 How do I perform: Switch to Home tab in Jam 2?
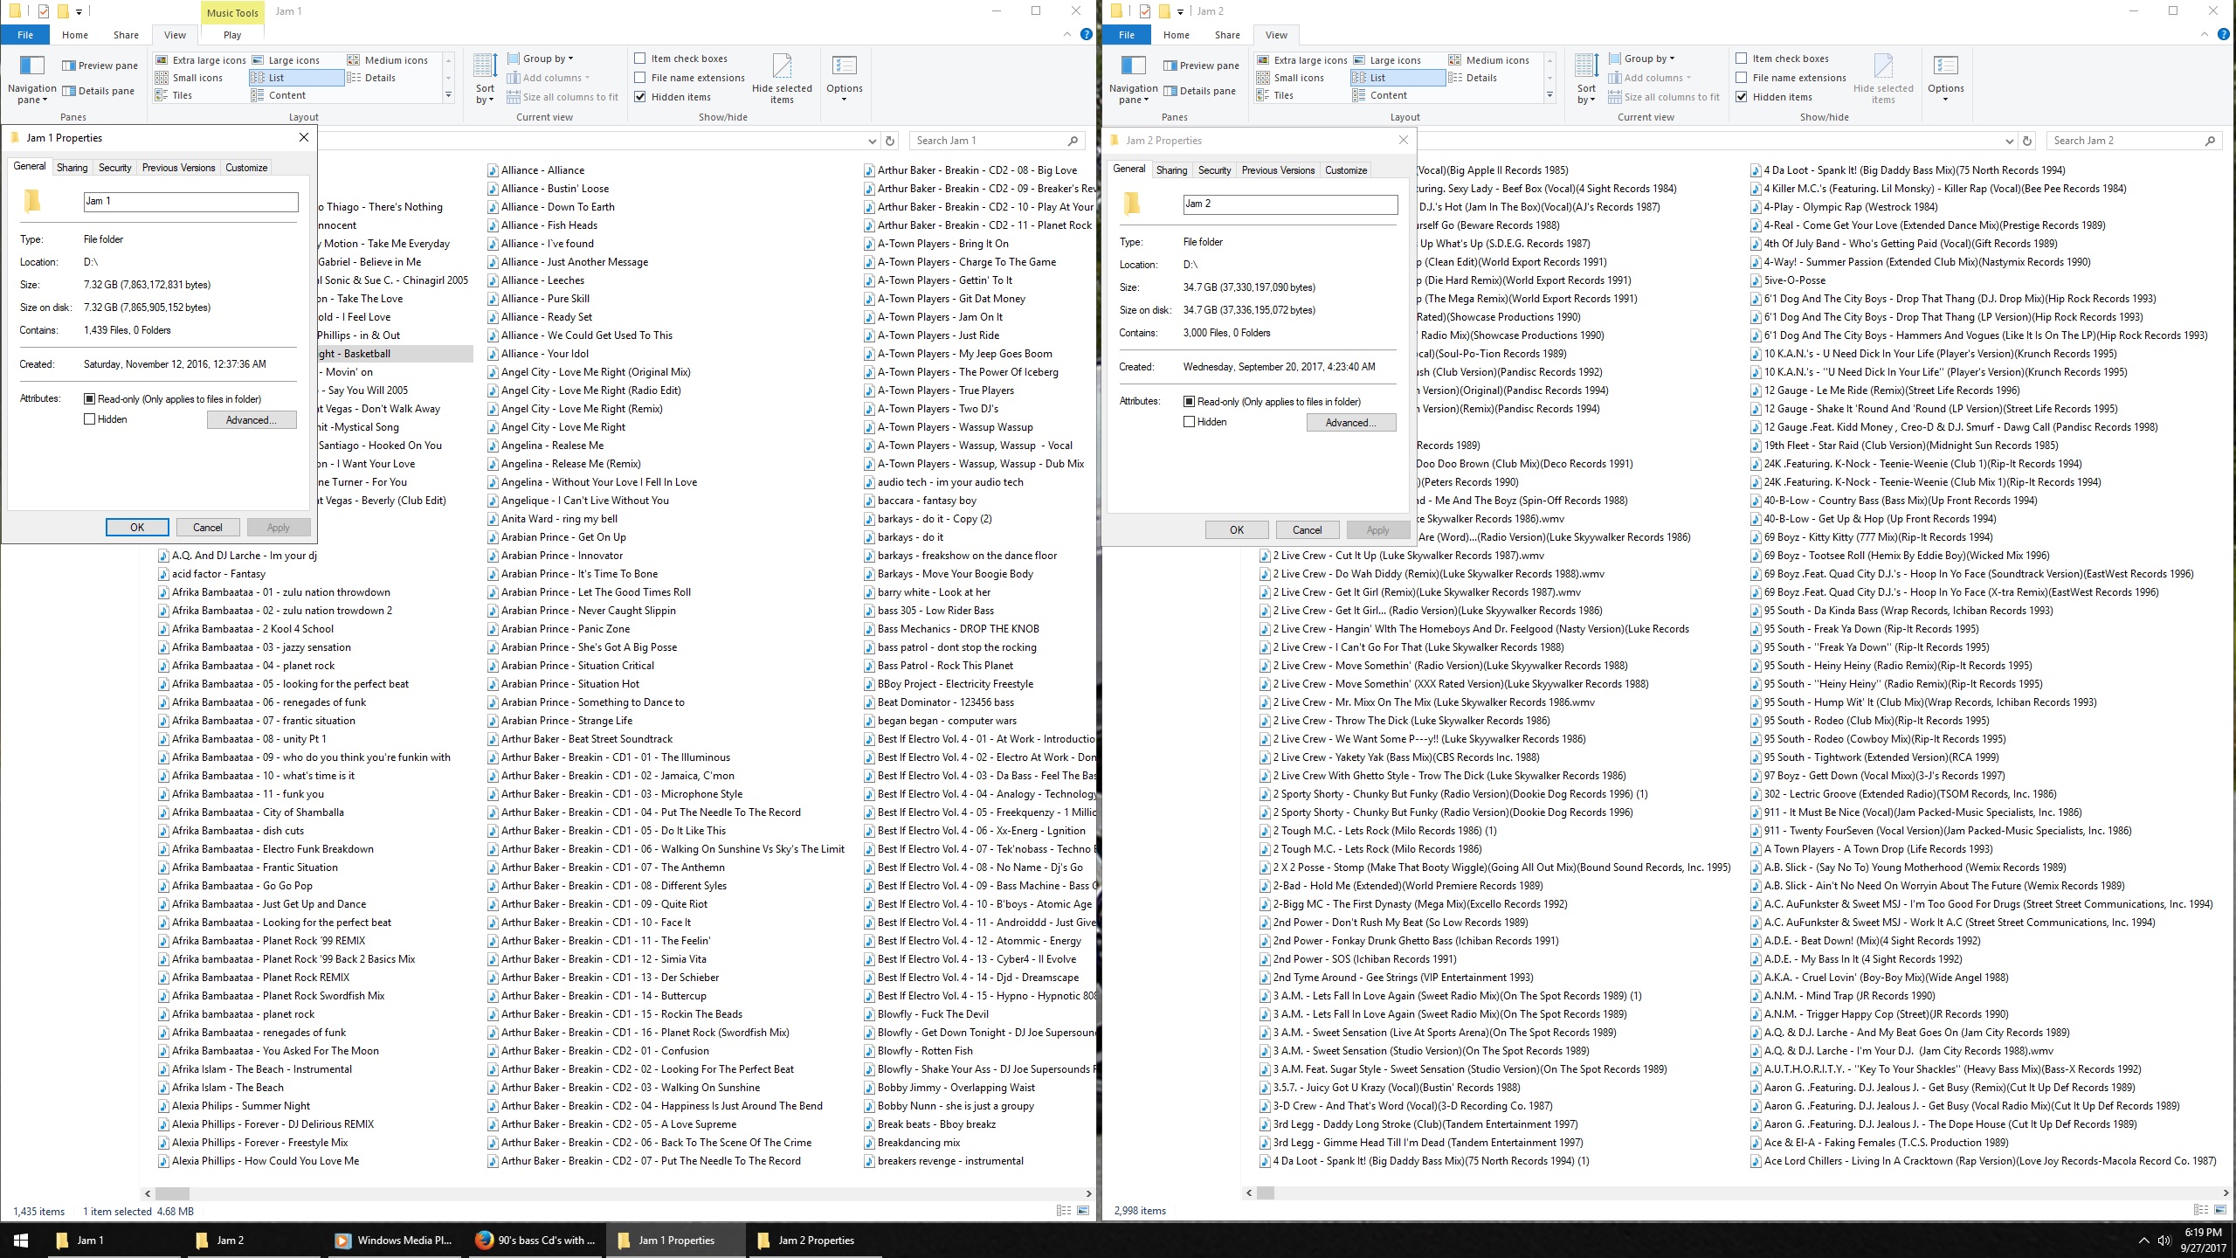click(x=1176, y=35)
